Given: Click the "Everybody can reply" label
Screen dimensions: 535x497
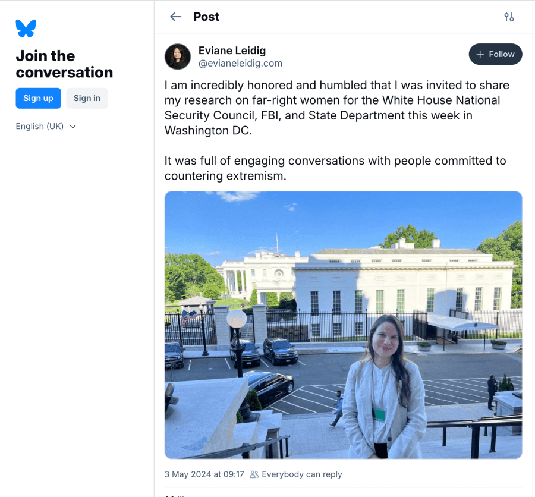Looking at the screenshot, I should click(302, 474).
